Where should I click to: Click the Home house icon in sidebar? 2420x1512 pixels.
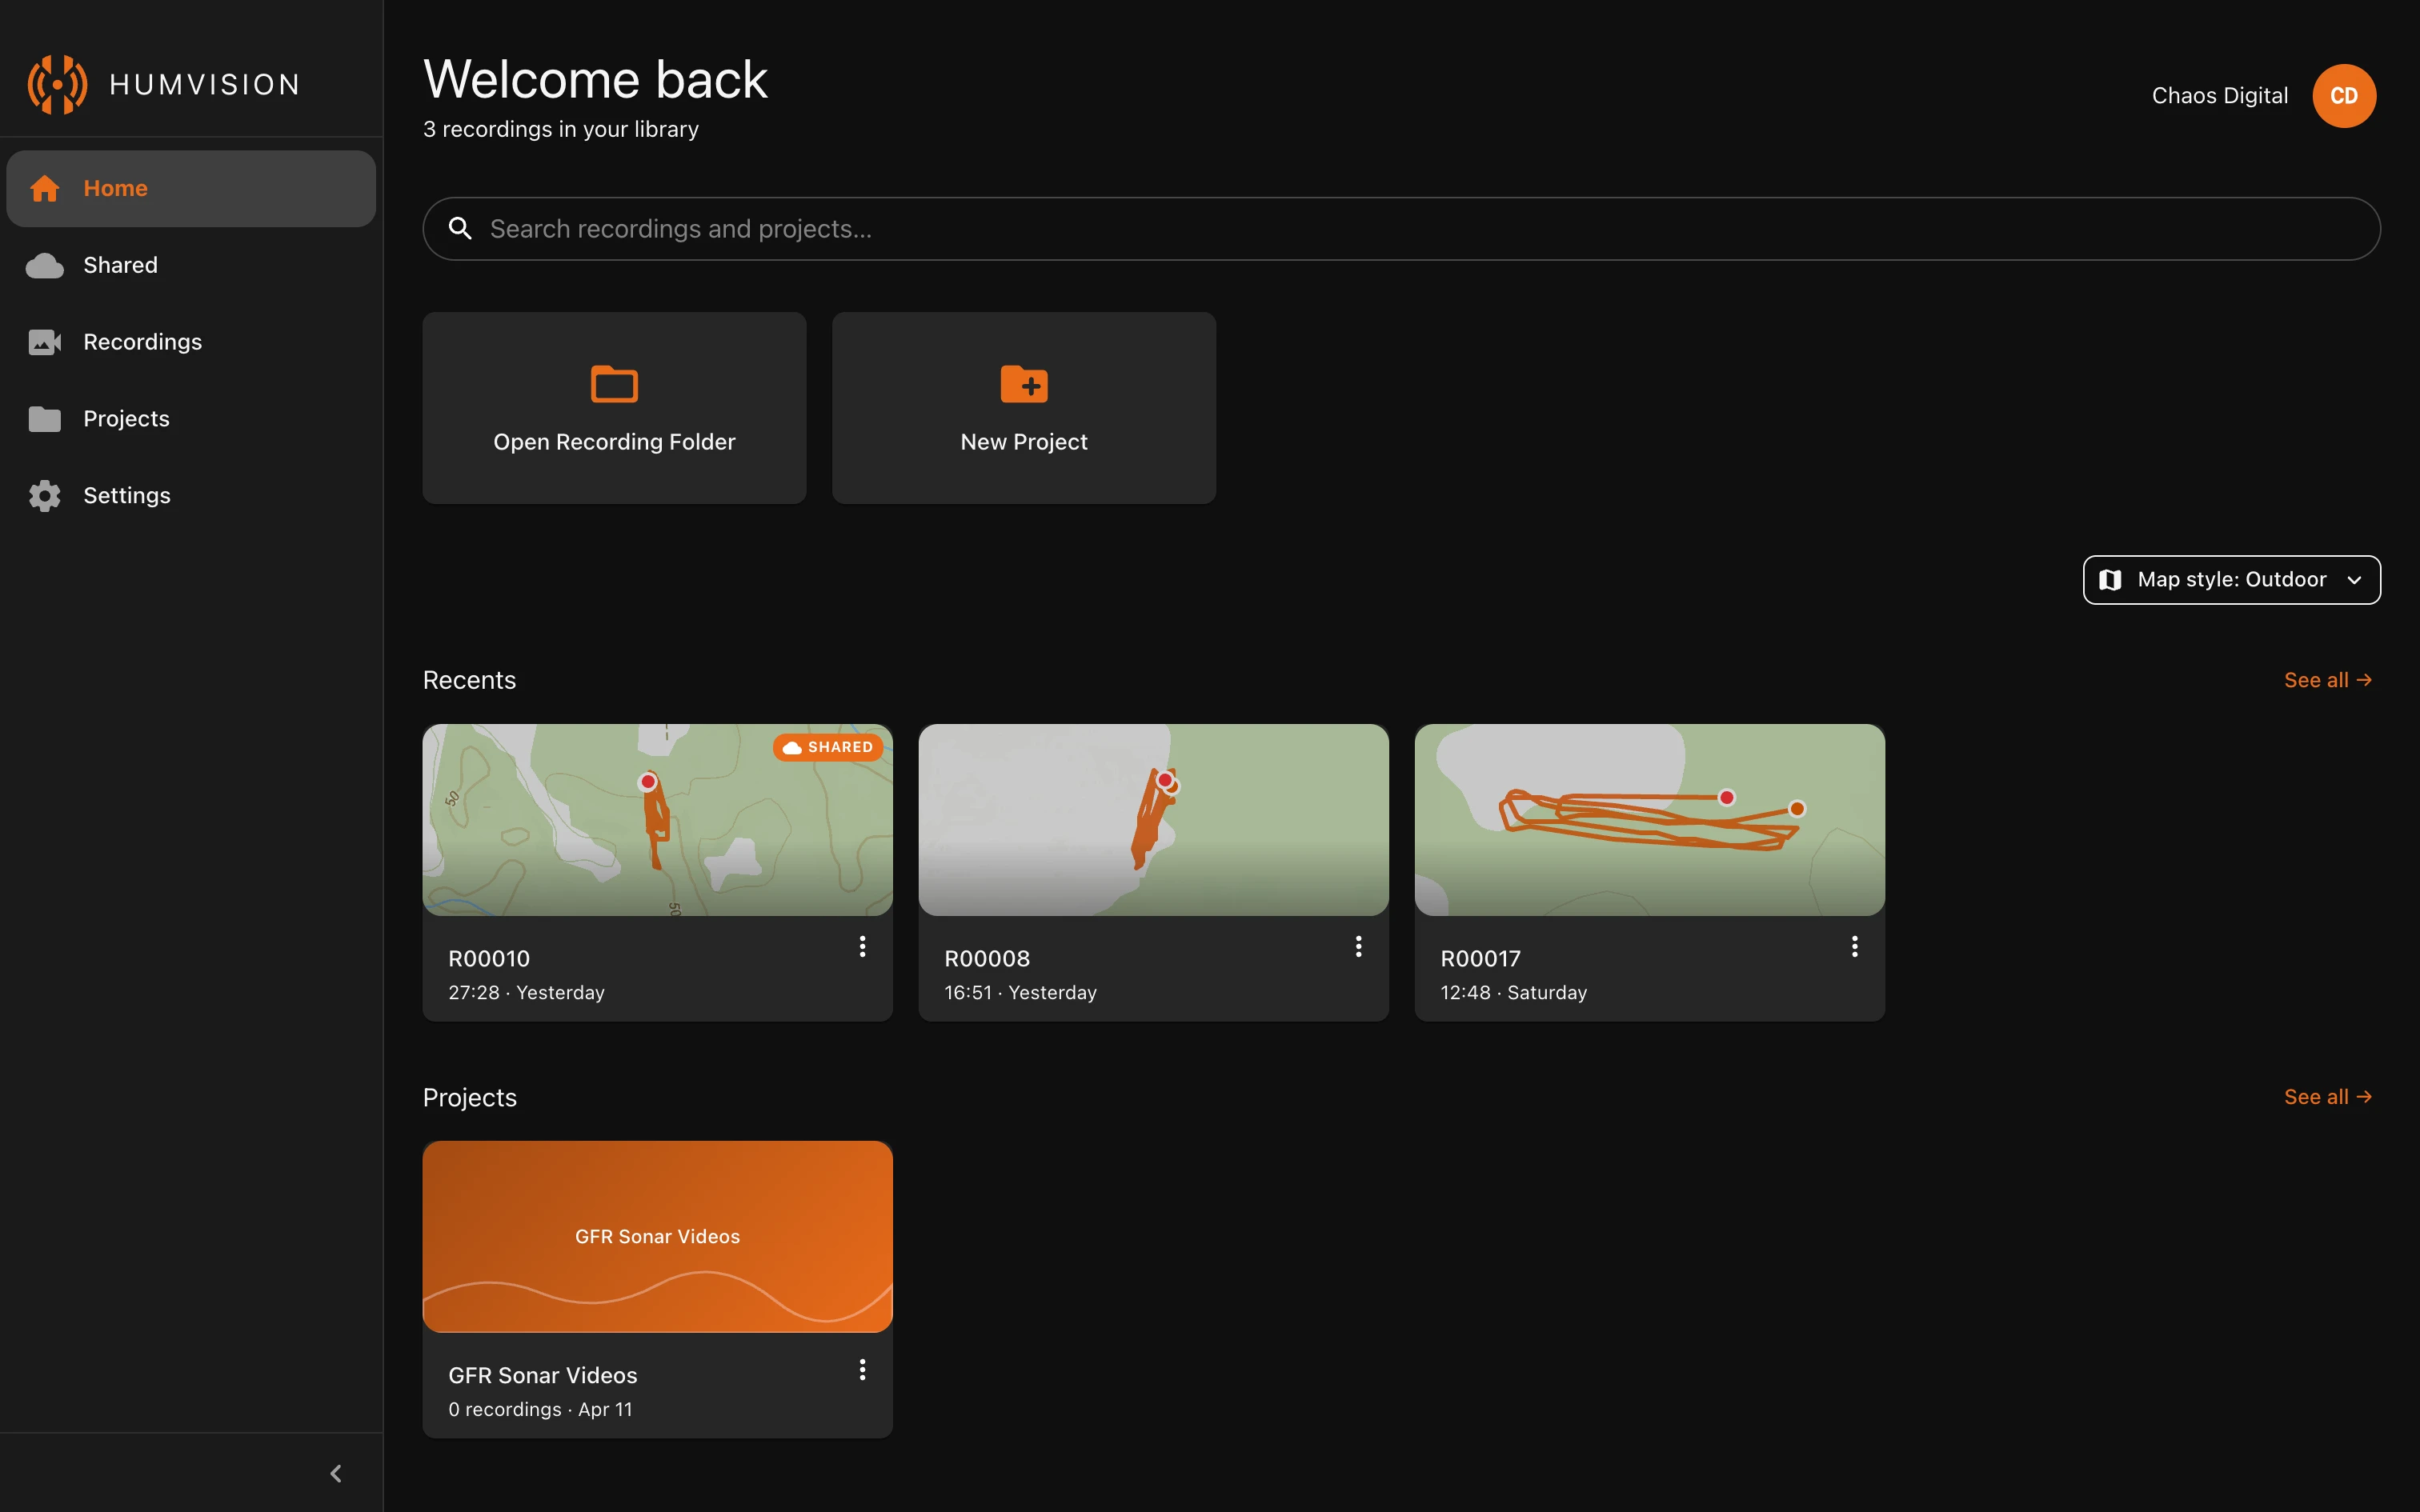point(44,188)
